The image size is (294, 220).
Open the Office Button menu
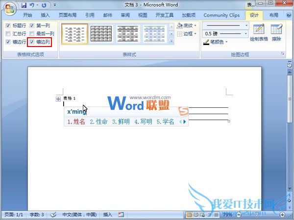(10, 8)
